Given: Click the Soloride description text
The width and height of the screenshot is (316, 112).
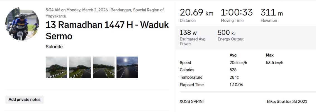Looking at the screenshot, I should click(x=54, y=47).
